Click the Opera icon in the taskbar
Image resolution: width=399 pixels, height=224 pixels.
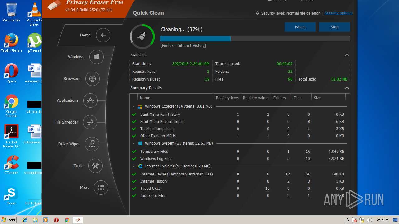coord(56,220)
